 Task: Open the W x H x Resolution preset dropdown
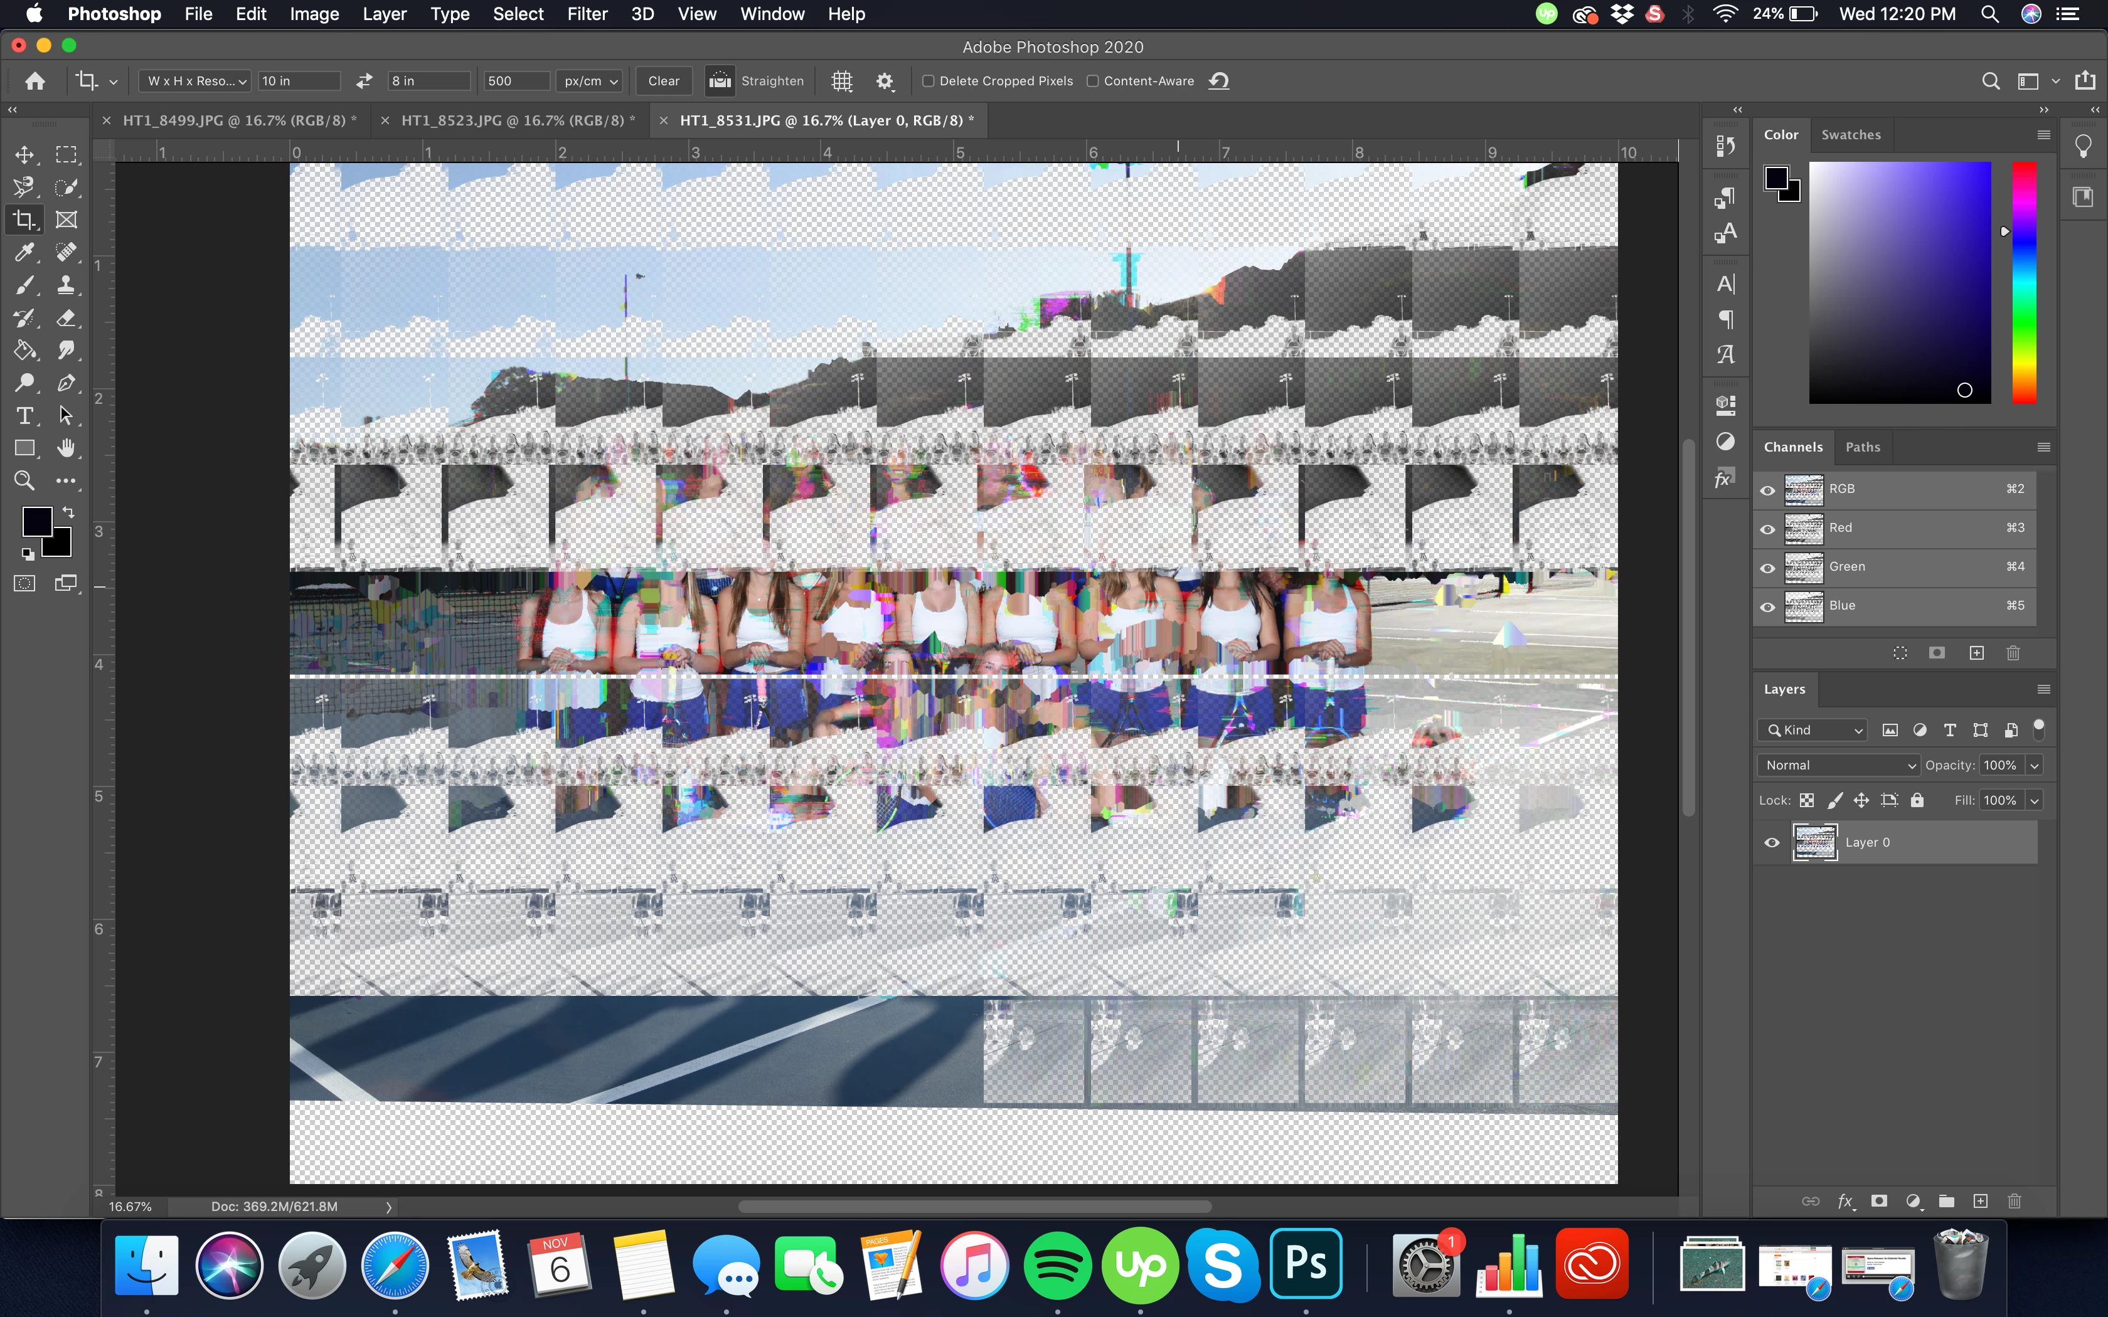point(194,81)
